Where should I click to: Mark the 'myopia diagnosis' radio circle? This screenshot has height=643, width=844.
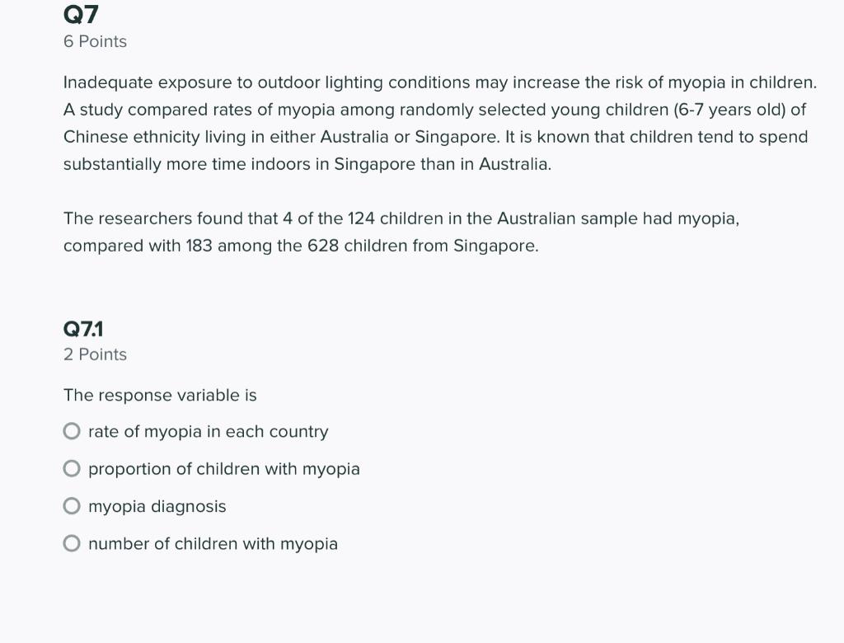[72, 506]
